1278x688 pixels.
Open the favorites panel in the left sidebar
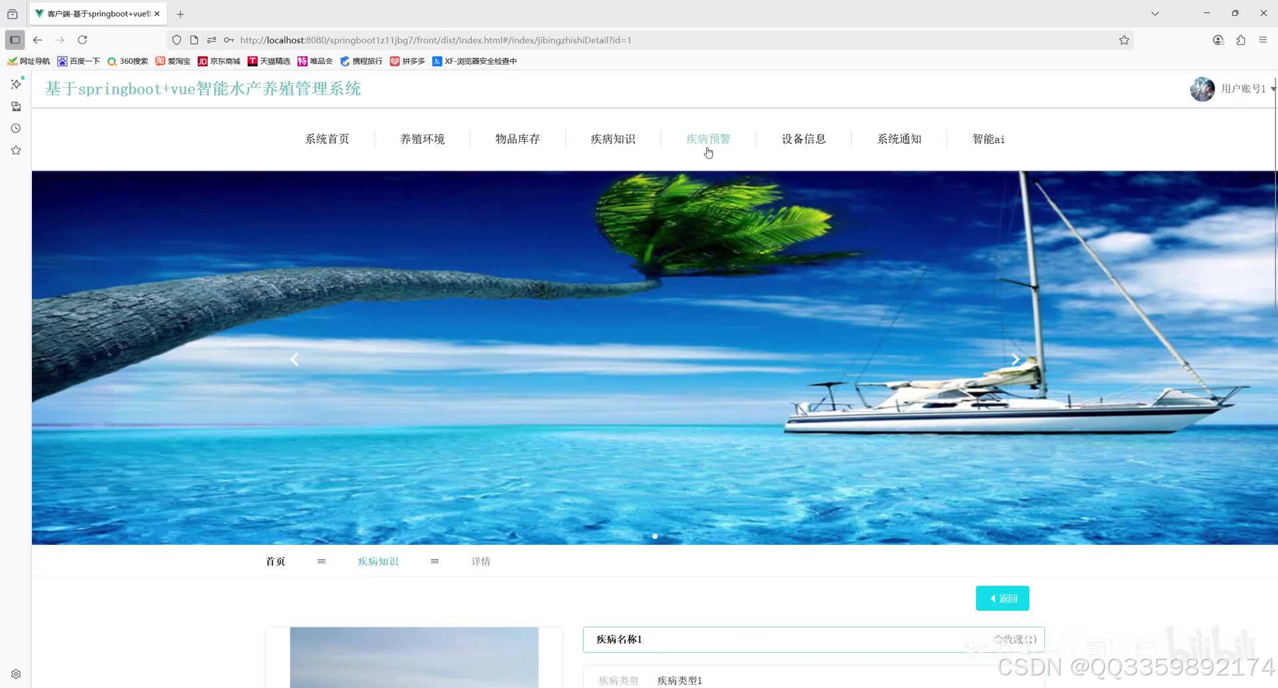[15, 150]
